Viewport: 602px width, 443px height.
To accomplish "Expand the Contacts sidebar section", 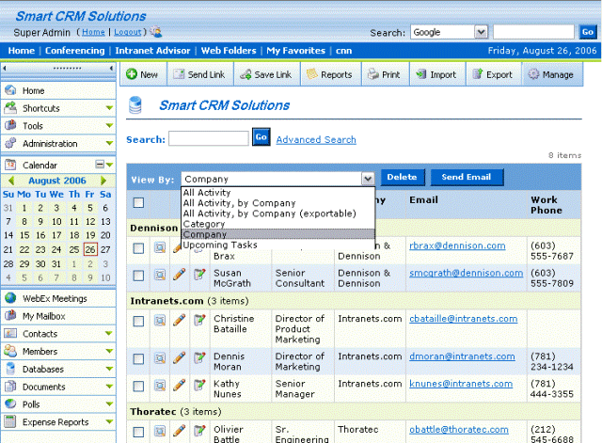I will (x=109, y=334).
